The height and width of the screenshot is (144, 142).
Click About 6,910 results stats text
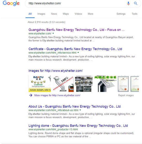click(46, 22)
